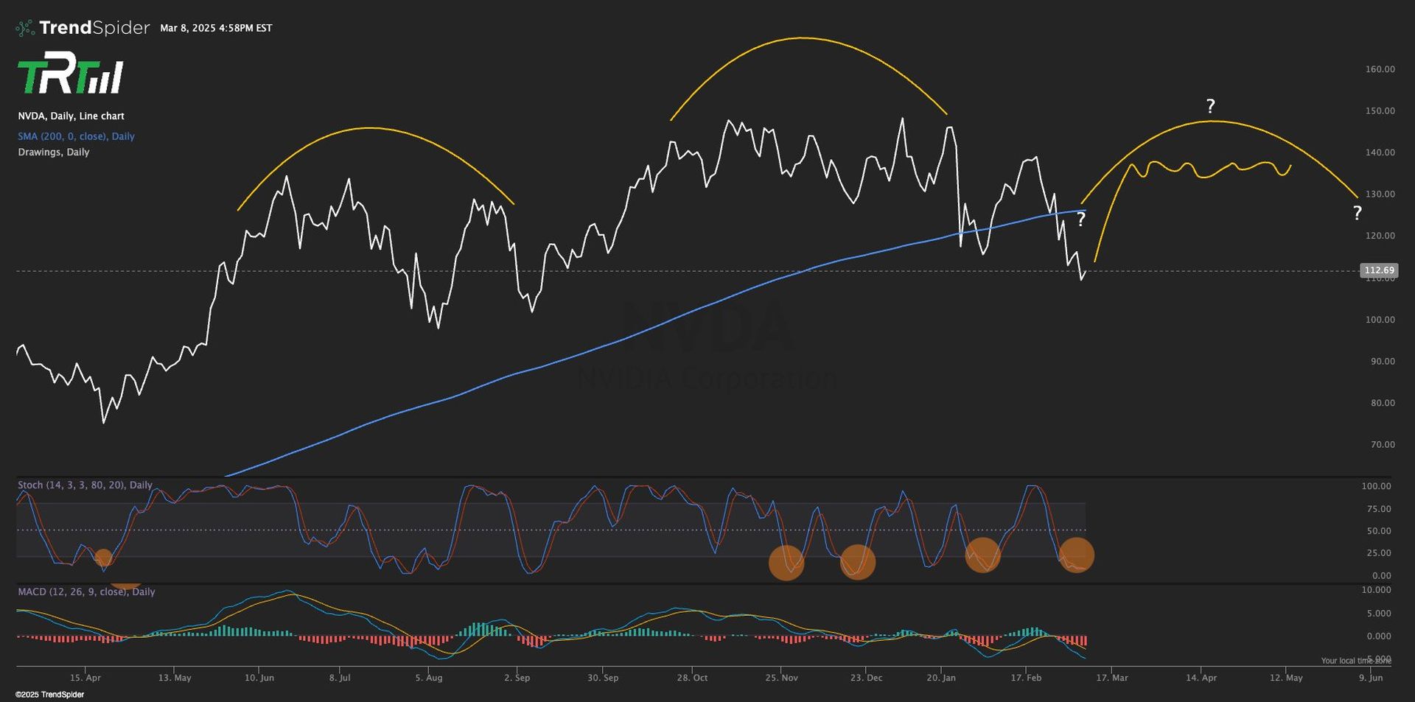Viewport: 1415px width, 702px height.
Task: Click the 50.00 stochastic axis label
Action: click(1379, 531)
